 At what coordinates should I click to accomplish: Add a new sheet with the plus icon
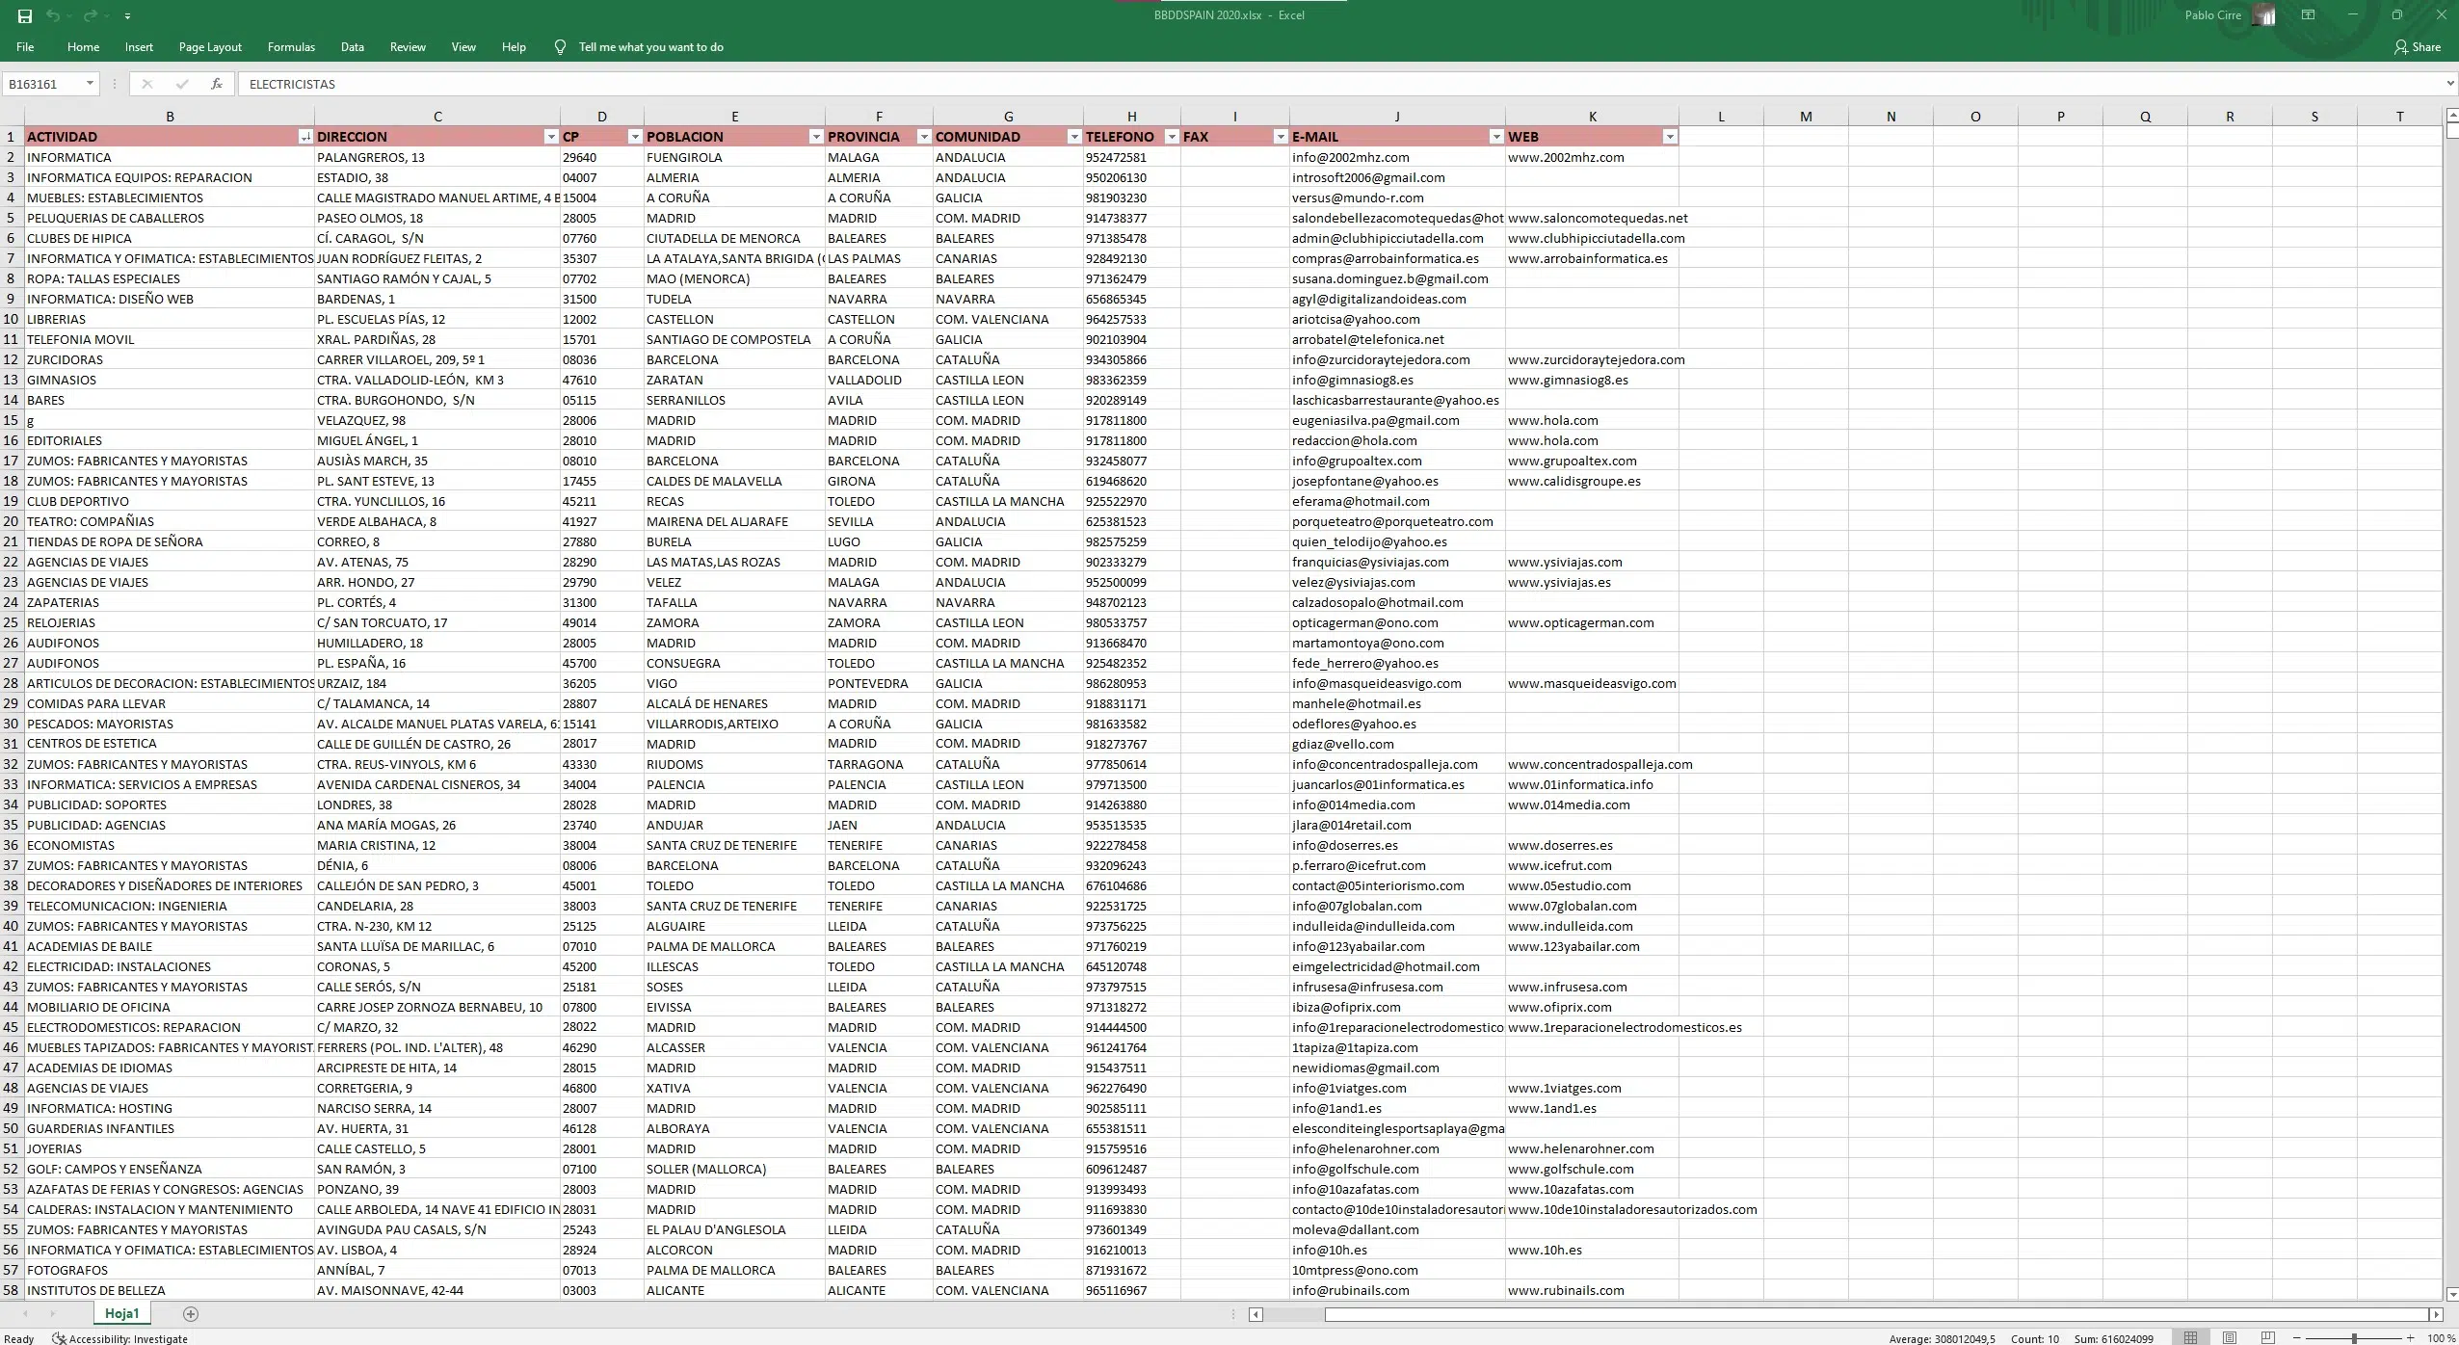coord(191,1314)
